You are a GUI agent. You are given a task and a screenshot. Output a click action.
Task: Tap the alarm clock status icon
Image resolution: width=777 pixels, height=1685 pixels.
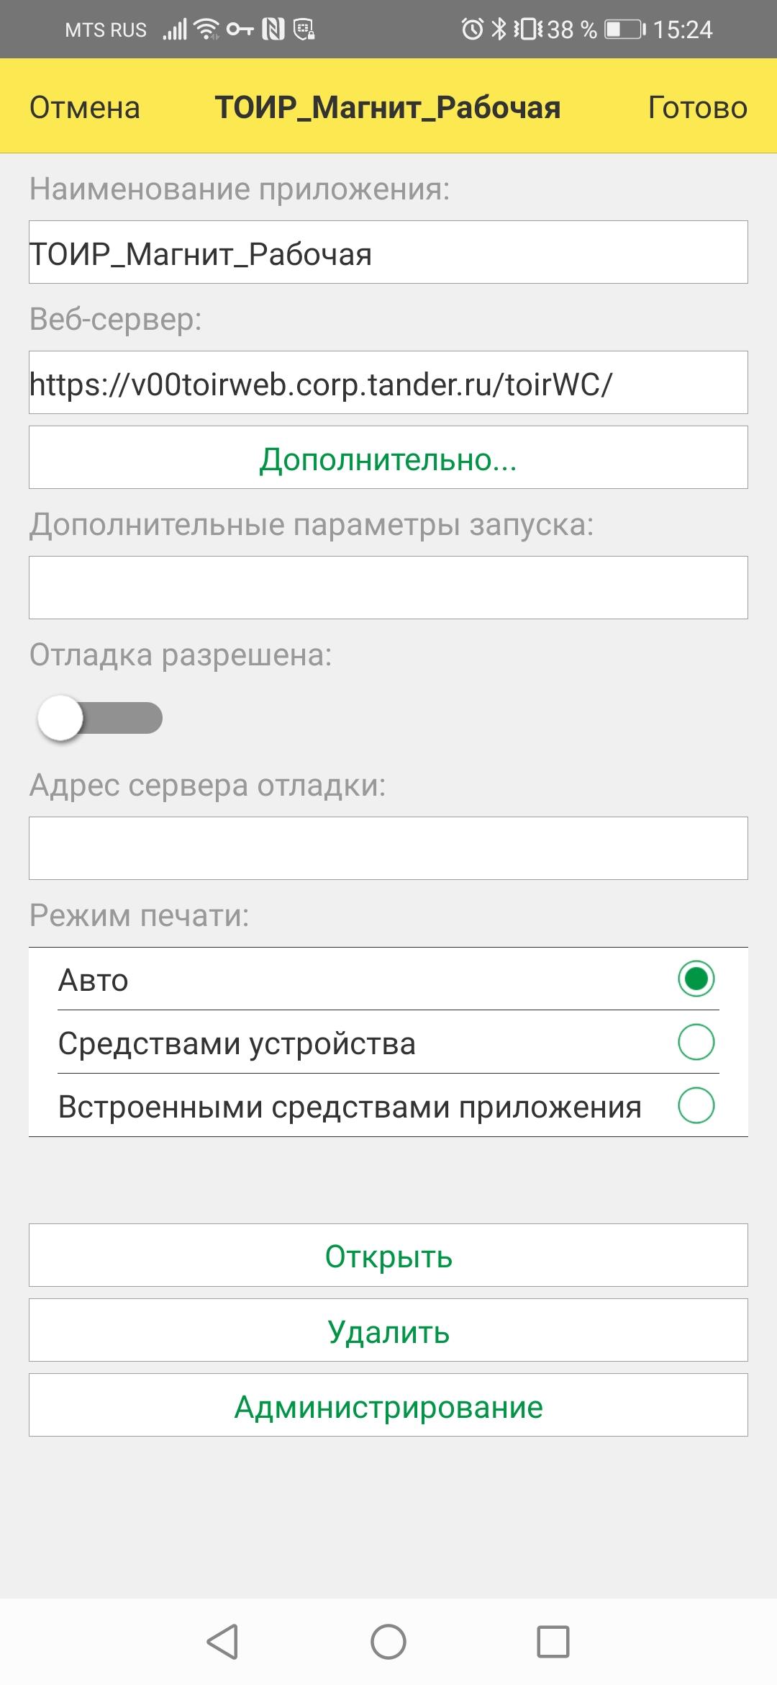click(x=473, y=30)
